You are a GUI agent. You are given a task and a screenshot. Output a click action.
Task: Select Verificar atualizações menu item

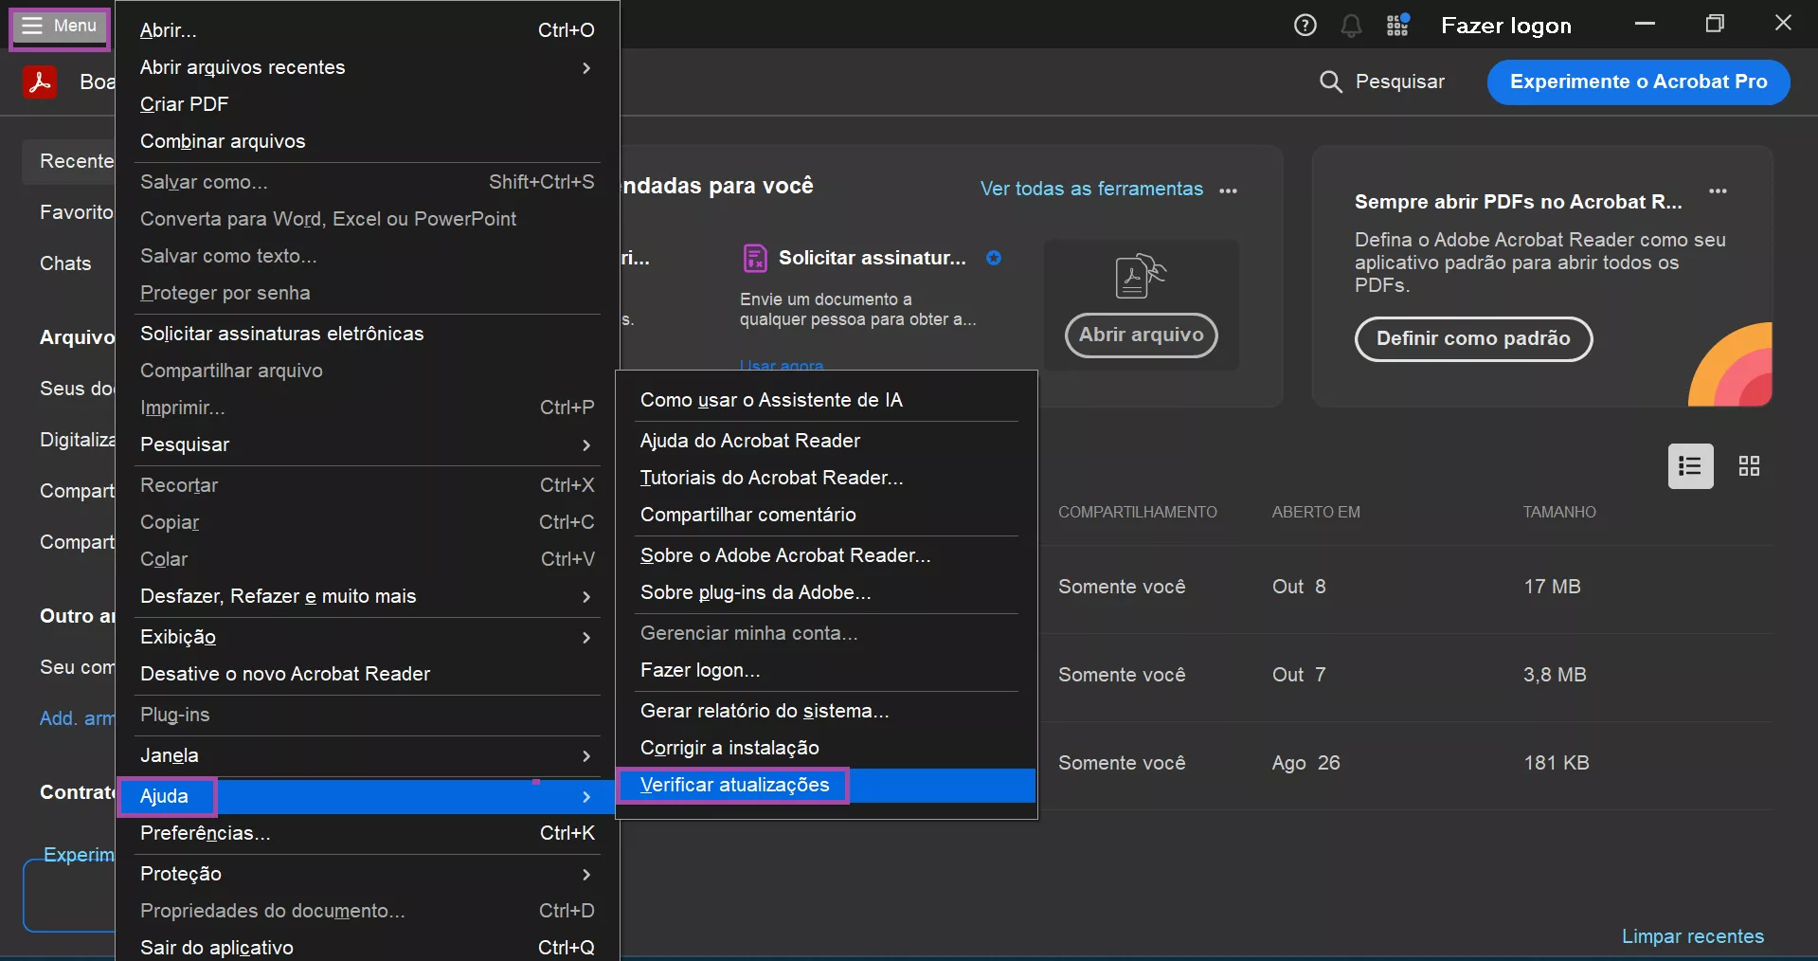click(734, 786)
